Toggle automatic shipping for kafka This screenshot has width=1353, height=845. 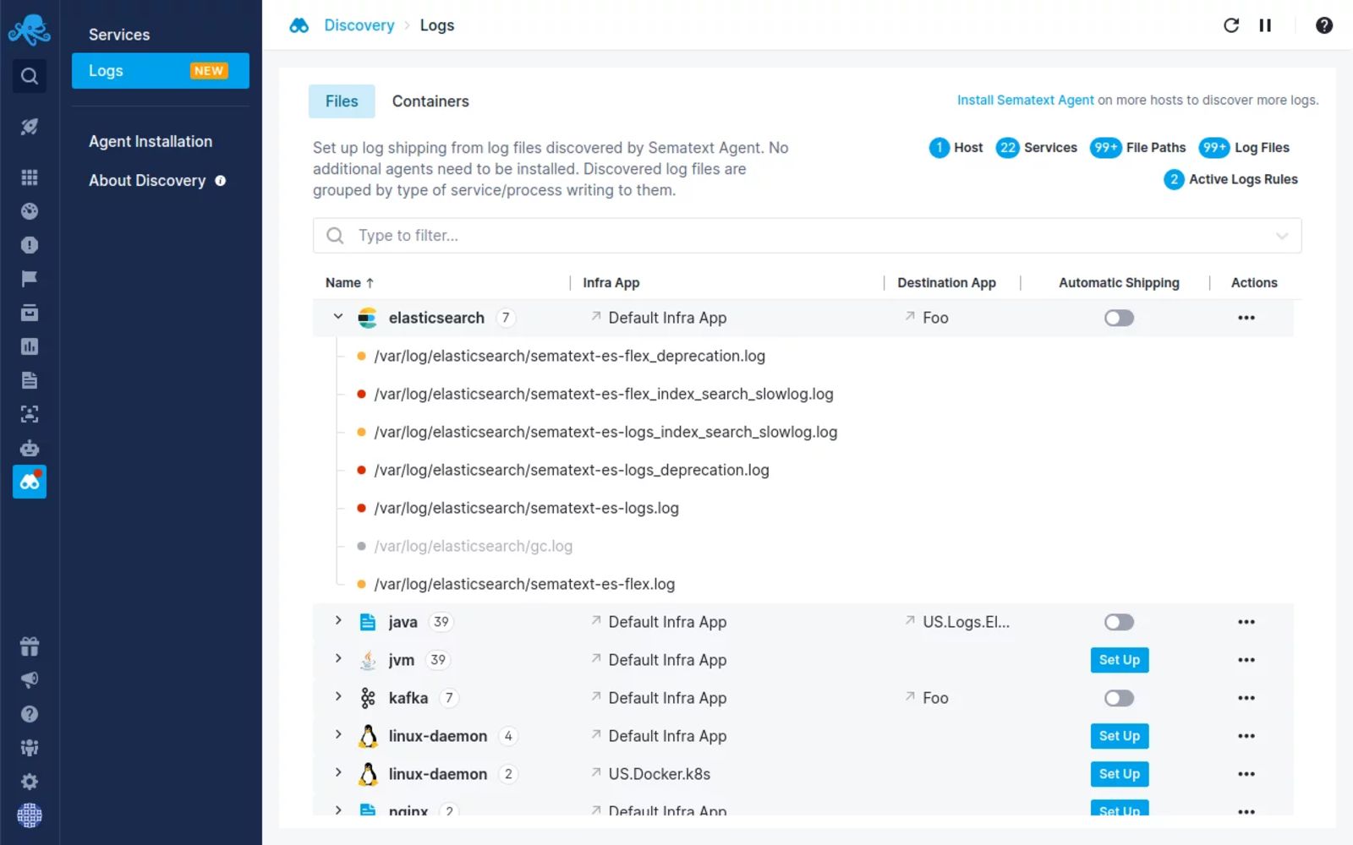[1119, 698]
